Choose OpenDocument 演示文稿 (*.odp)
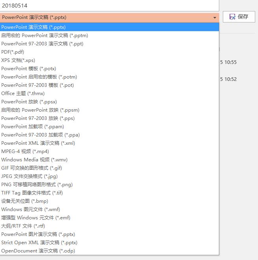Screen dimensions: 258x260 [x=109, y=251]
